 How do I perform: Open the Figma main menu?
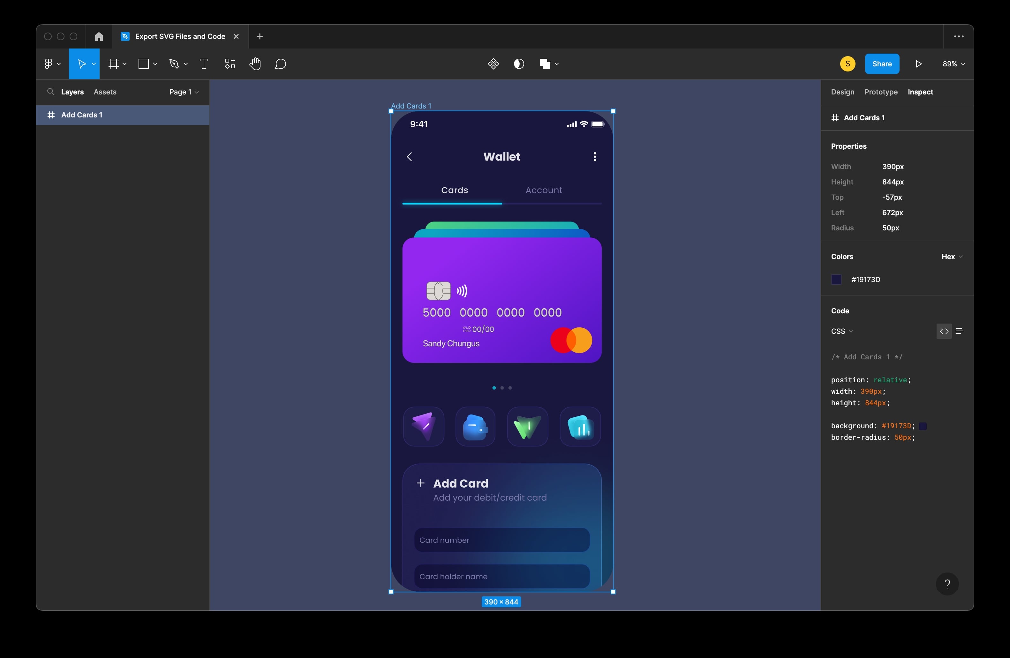pyautogui.click(x=49, y=64)
